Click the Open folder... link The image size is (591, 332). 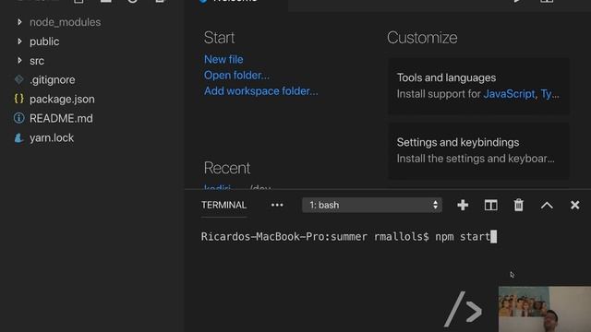coord(236,76)
